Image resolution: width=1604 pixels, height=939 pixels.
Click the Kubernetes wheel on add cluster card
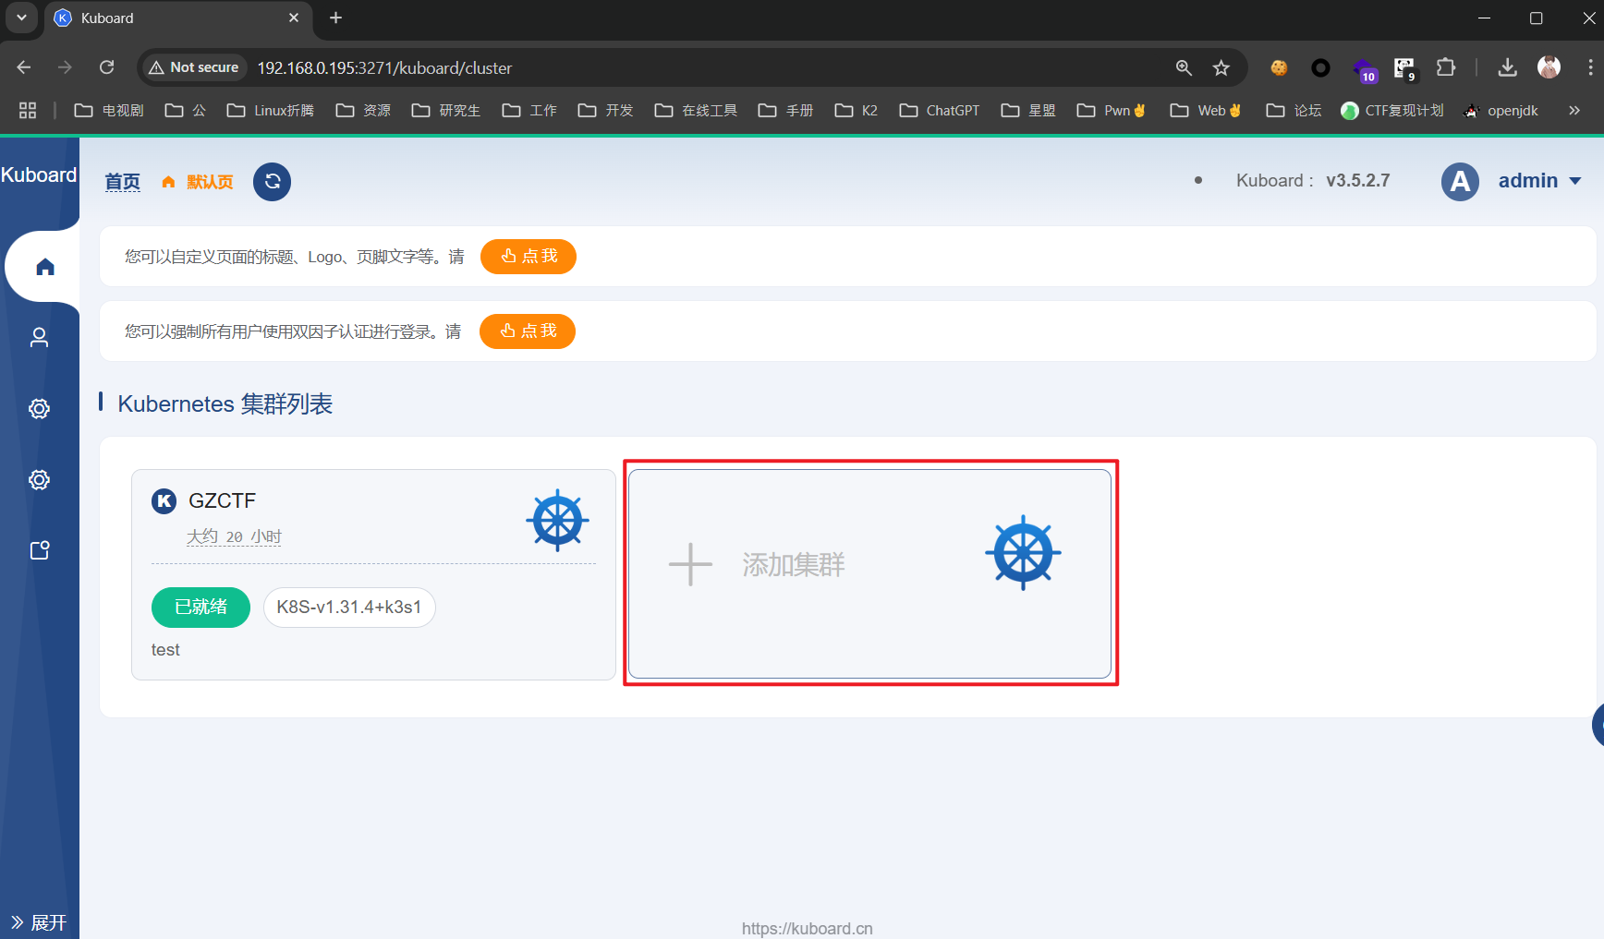point(1023,553)
